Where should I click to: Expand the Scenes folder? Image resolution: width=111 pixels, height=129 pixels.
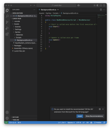tap(24, 27)
